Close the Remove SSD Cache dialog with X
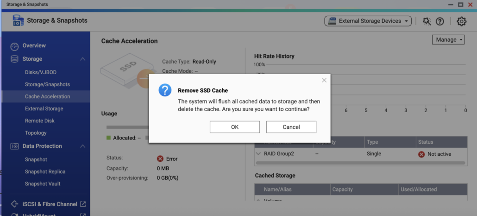This screenshot has height=216, width=477. (324, 80)
